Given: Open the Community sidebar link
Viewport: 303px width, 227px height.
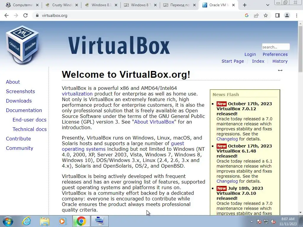Looking at the screenshot, I should point(20,148).
